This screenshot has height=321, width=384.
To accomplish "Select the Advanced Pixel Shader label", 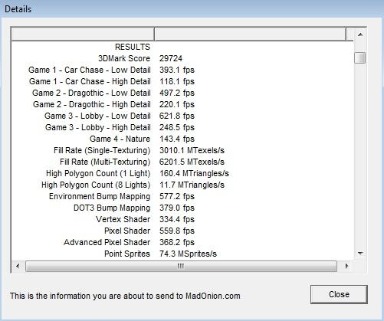I will (x=107, y=242).
